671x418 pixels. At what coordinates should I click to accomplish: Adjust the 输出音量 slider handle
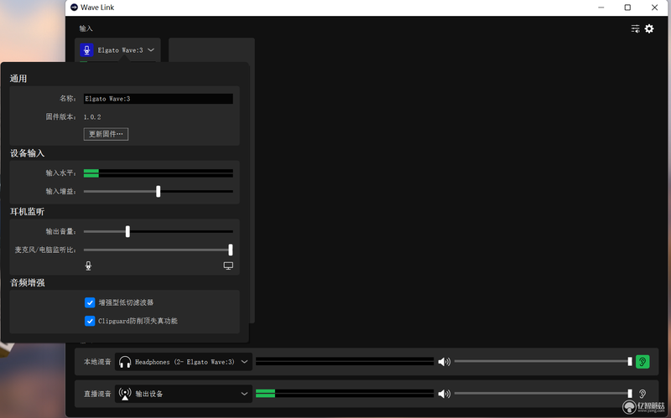click(x=127, y=232)
